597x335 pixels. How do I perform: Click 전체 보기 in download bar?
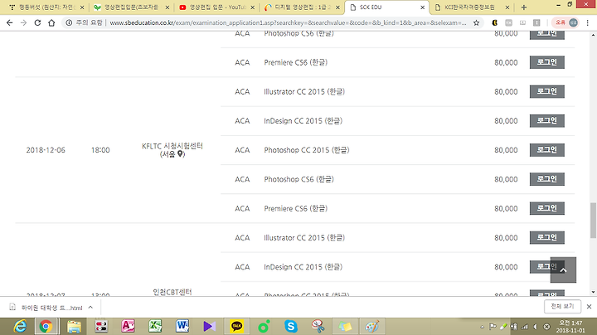click(562, 307)
